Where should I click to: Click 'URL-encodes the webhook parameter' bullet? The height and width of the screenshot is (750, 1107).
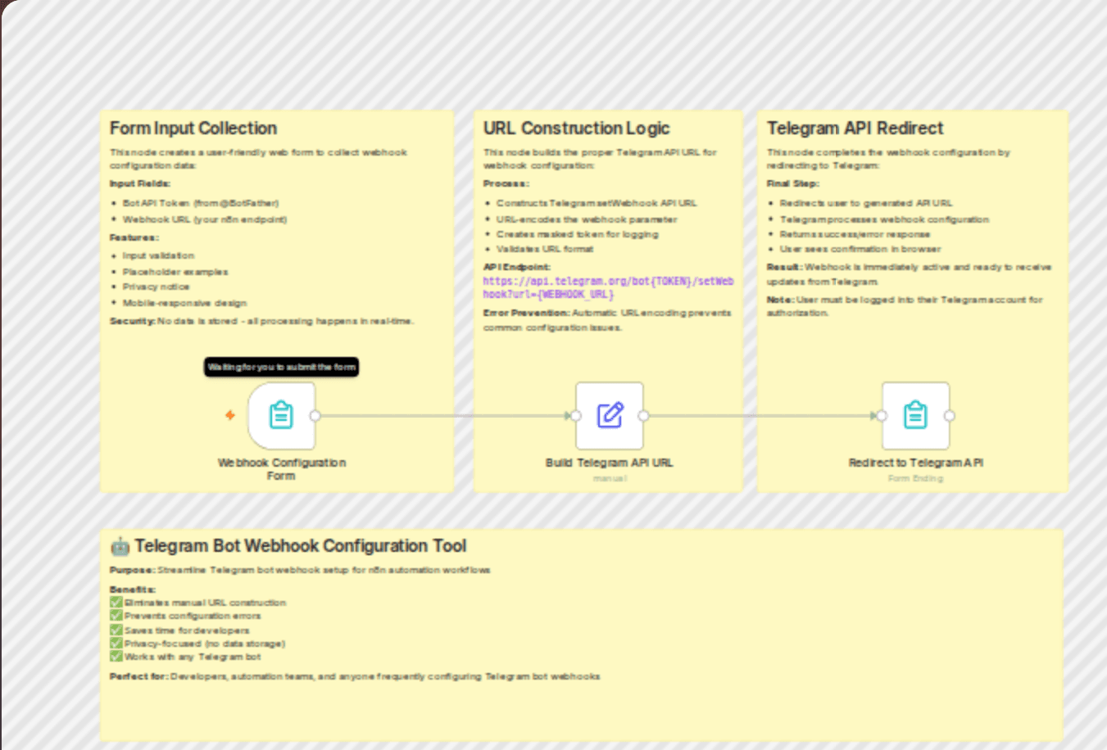[x=587, y=219]
